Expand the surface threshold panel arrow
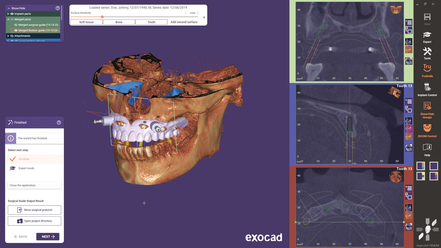The height and width of the screenshot is (248, 441). 204,17
